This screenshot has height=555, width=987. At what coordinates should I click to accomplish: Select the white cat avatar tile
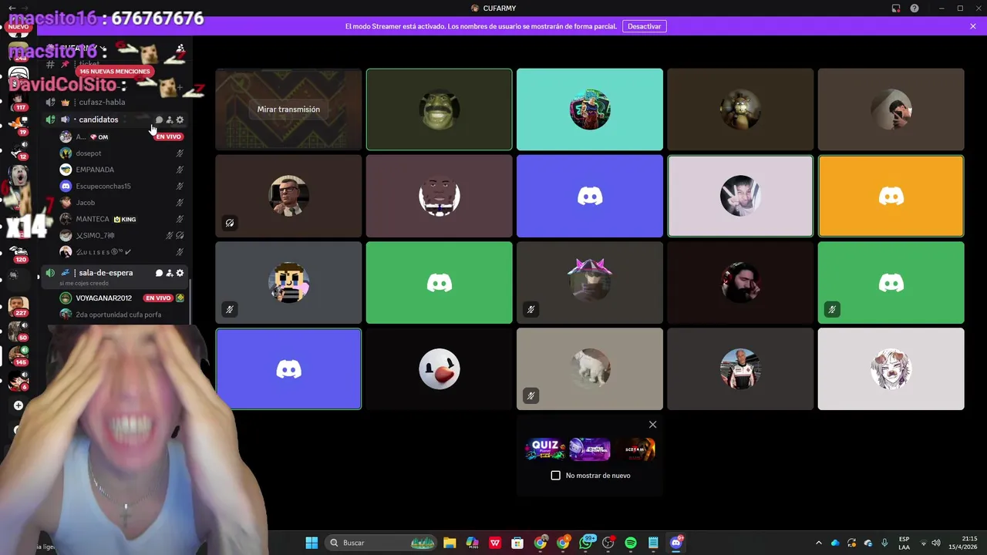[x=590, y=369]
